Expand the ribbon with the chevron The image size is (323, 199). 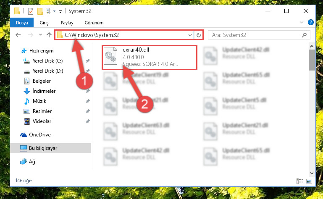click(x=302, y=22)
